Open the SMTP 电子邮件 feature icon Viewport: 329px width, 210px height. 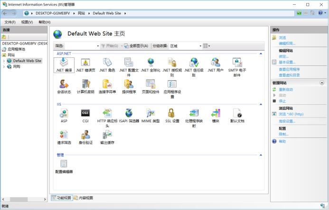click(237, 67)
